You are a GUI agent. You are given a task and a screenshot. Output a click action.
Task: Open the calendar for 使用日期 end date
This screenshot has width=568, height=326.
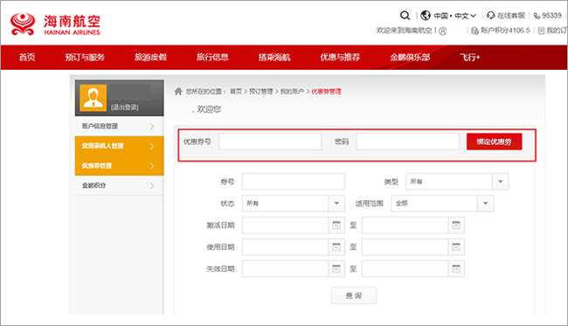455,247
